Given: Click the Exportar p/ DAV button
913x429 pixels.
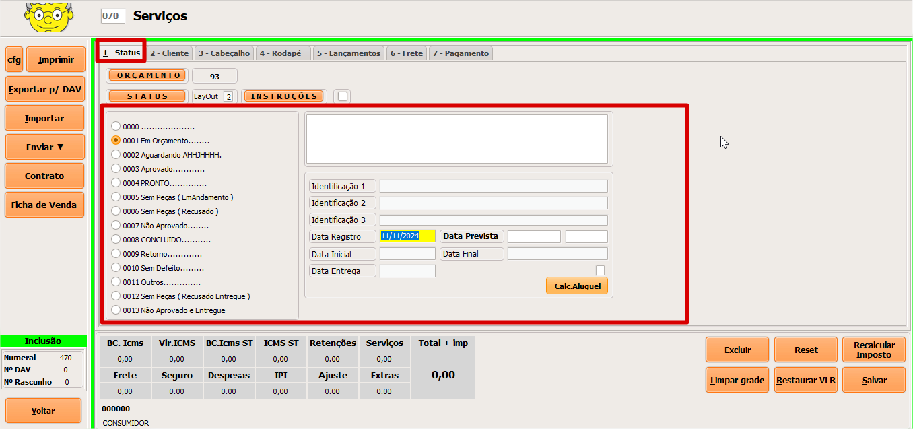Looking at the screenshot, I should (x=45, y=89).
